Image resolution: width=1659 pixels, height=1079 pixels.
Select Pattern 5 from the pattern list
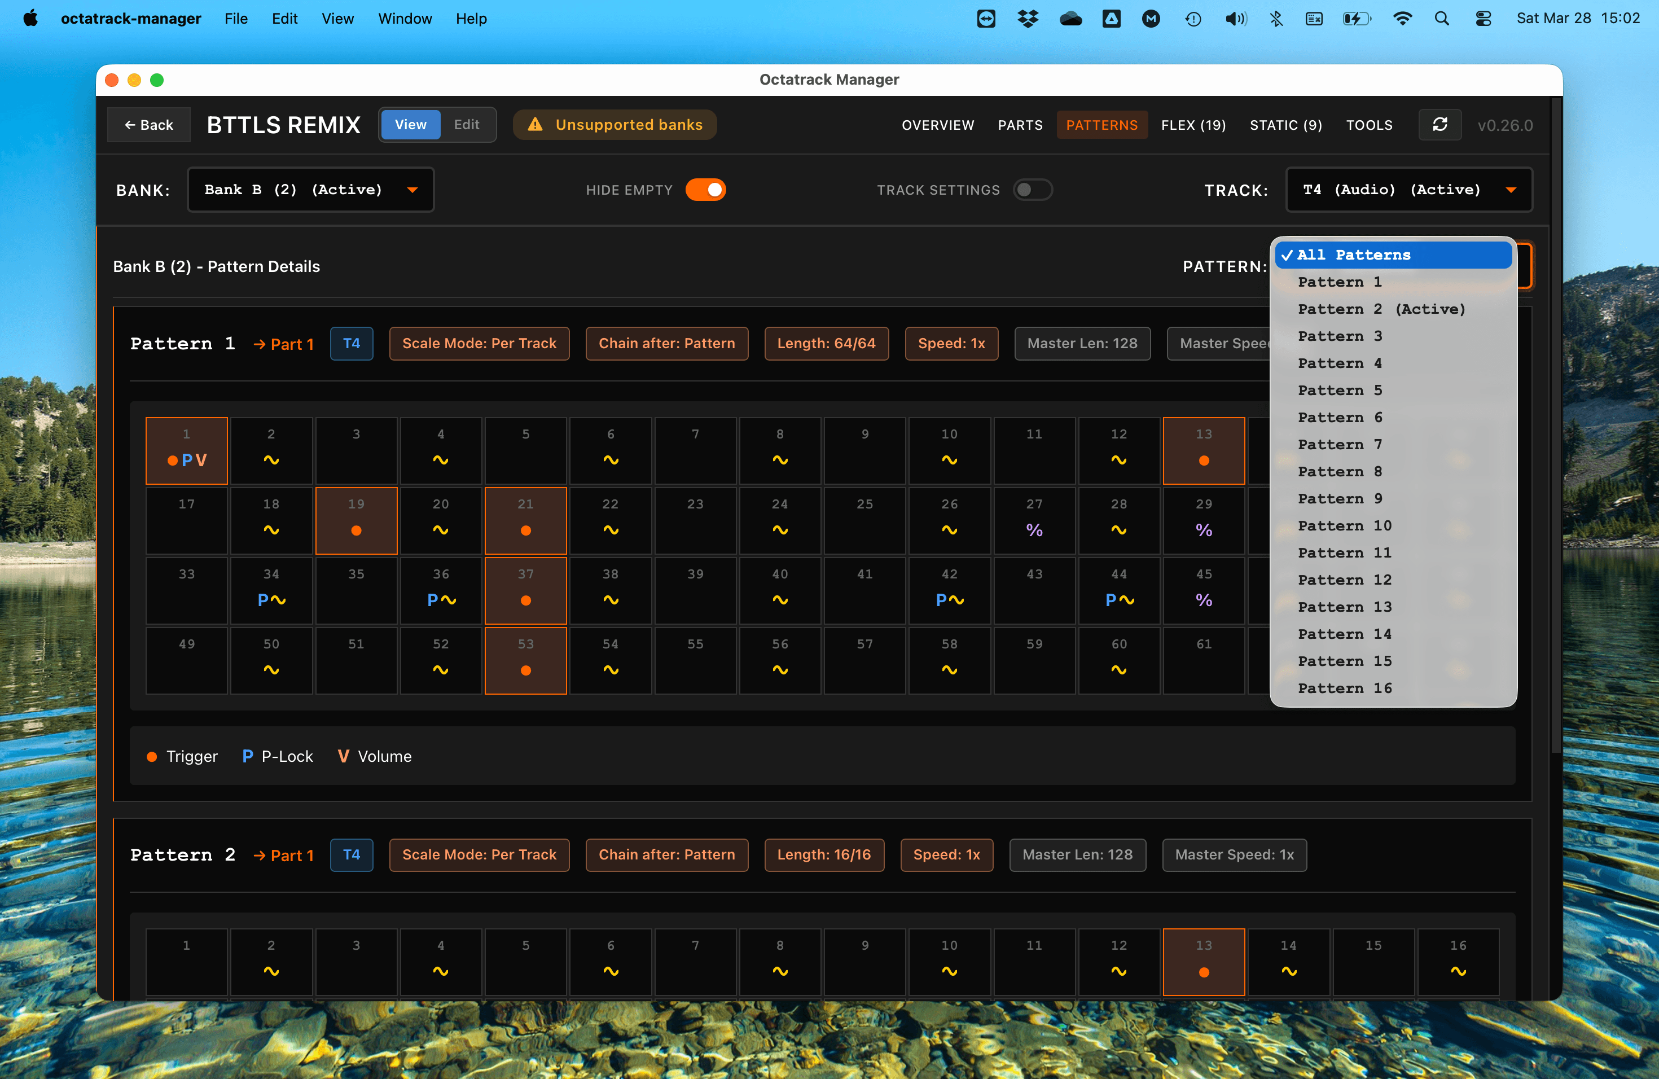click(1339, 389)
